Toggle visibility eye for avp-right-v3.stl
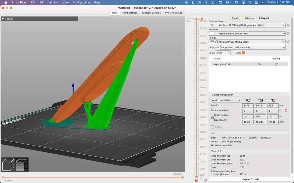The width and height of the screenshot is (294, 183). (x=259, y=64)
